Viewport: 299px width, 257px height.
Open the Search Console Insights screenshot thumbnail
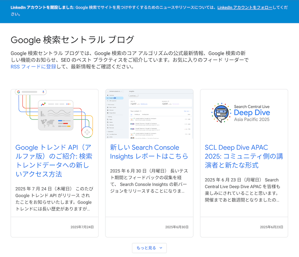pos(149,114)
